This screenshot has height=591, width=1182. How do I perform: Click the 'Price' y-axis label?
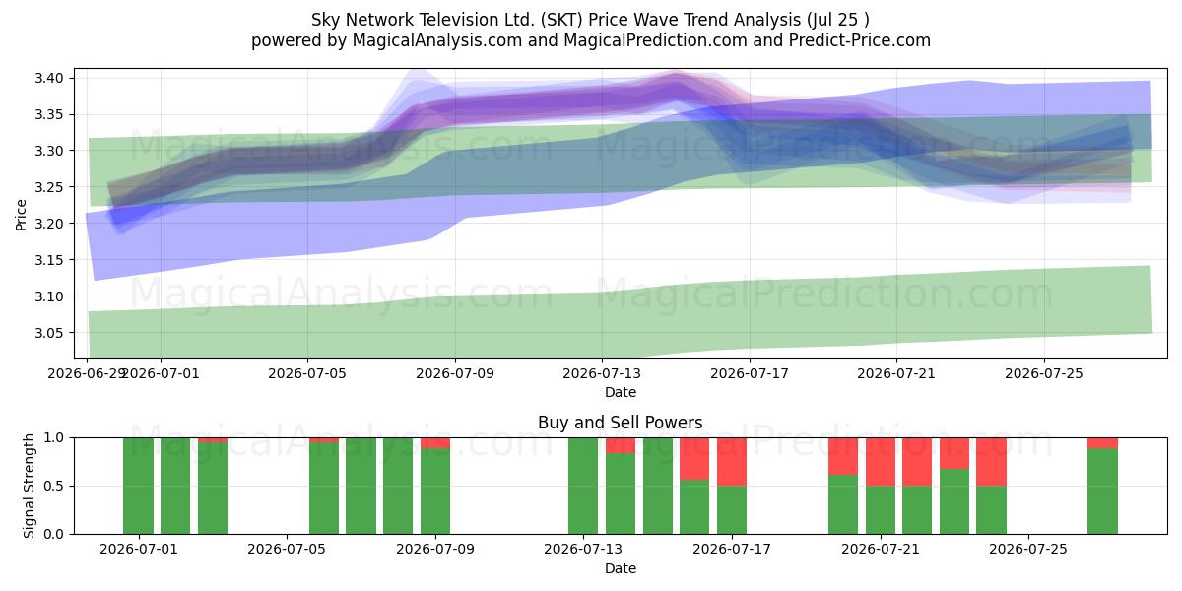[x=22, y=212]
